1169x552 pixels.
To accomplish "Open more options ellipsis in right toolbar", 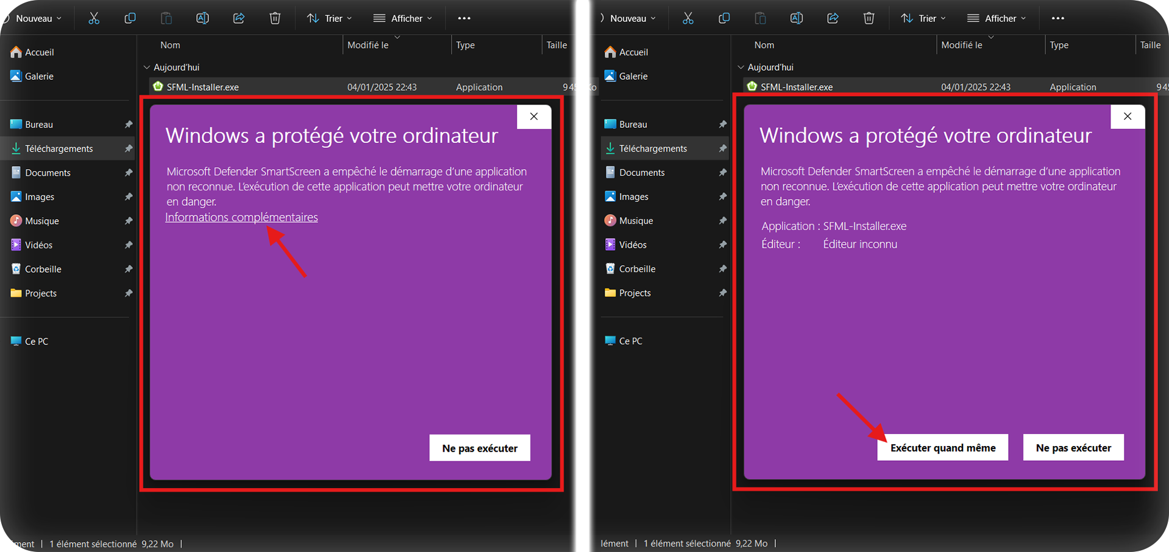I will point(1058,18).
